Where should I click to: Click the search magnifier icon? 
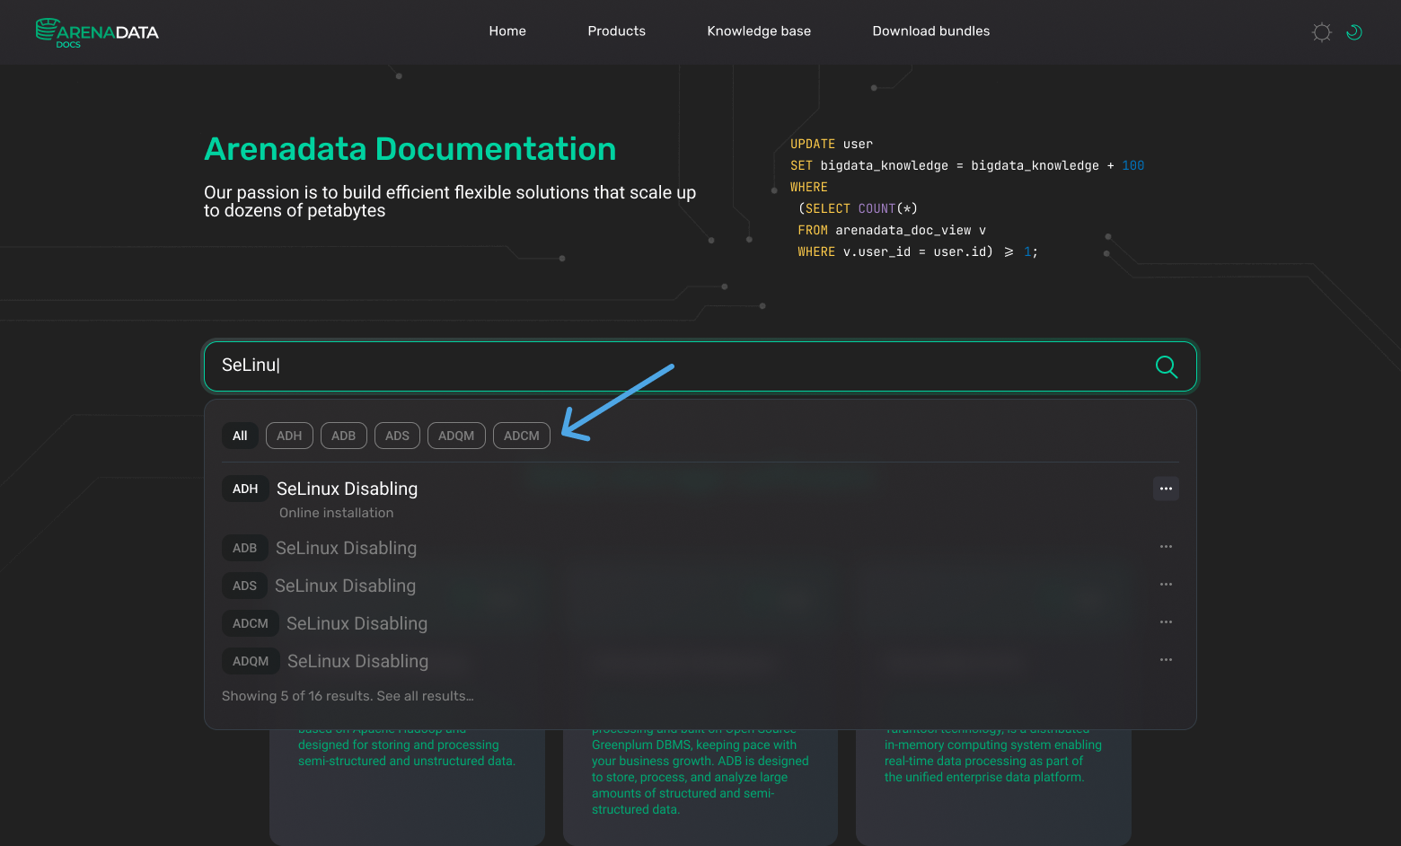(x=1166, y=366)
